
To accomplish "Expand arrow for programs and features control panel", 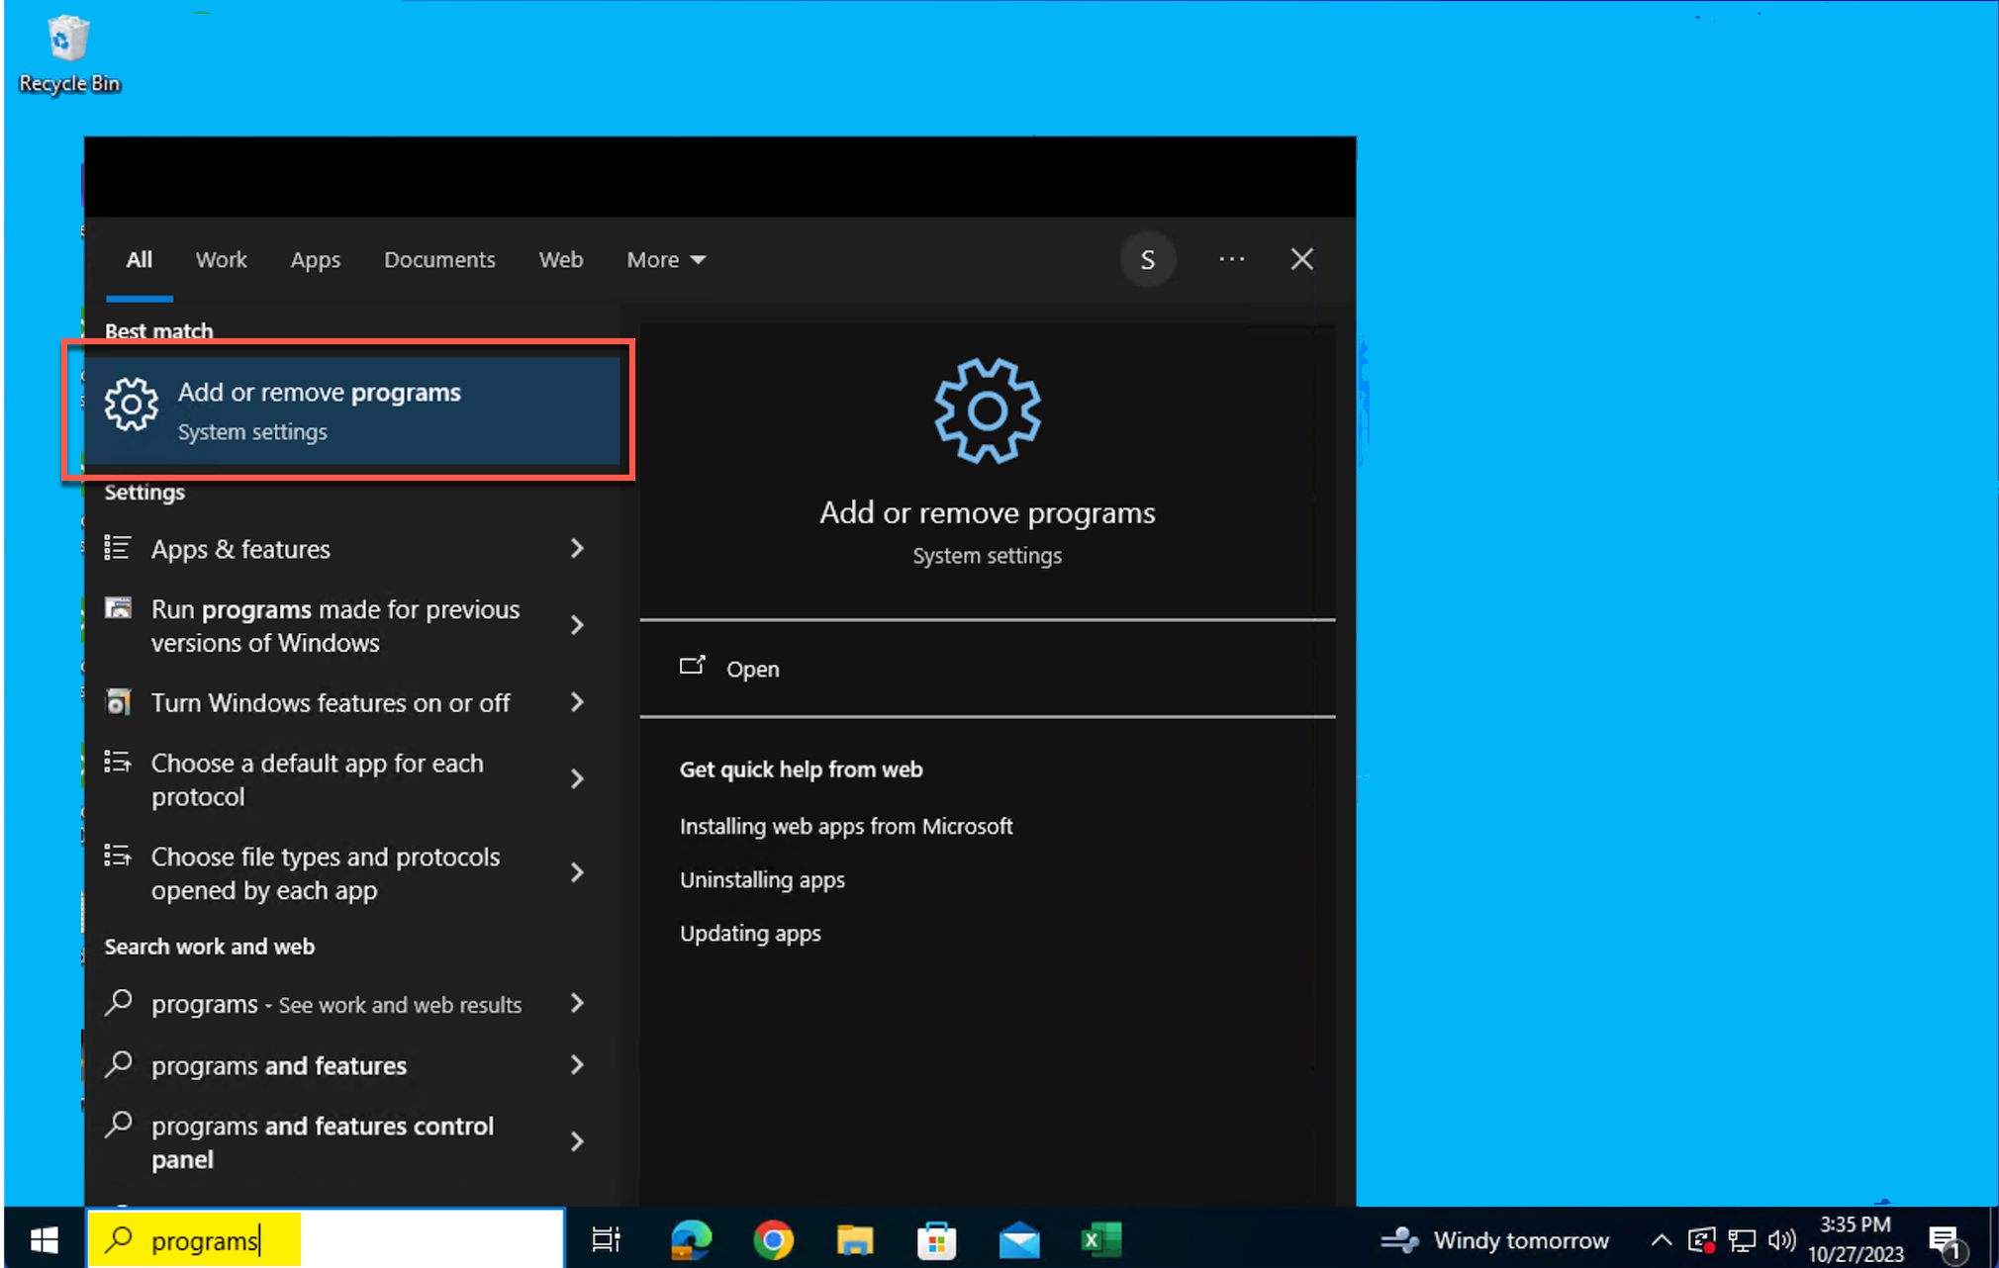I will tap(578, 1141).
